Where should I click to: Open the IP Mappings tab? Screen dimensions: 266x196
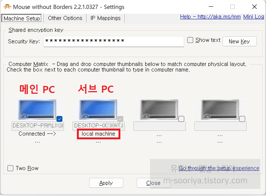point(106,18)
